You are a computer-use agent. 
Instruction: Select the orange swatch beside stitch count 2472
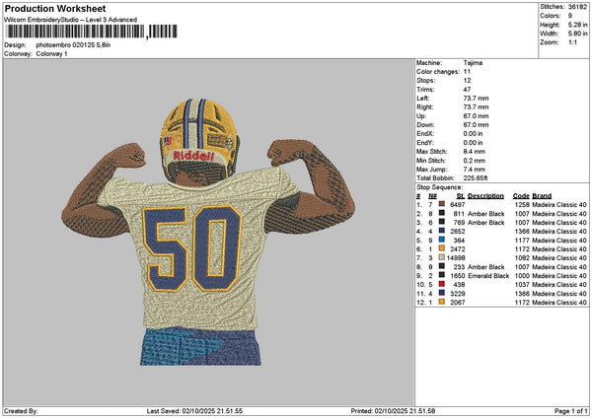point(441,248)
